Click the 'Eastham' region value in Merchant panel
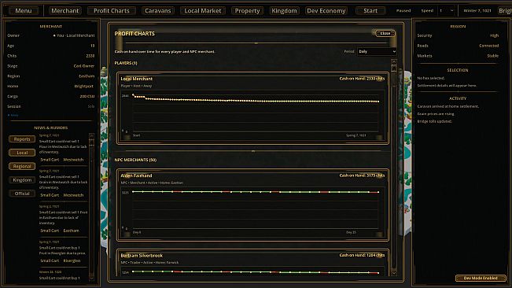 [87, 76]
